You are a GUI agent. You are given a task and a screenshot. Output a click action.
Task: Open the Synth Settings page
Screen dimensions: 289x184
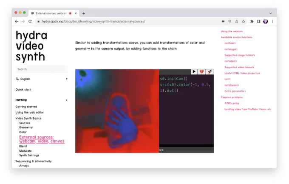pos(29,156)
